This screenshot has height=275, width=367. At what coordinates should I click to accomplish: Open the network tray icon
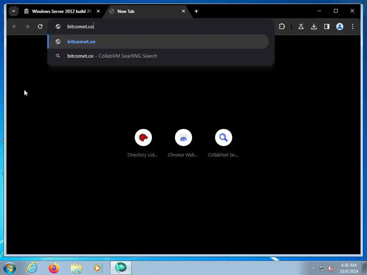pos(322,268)
